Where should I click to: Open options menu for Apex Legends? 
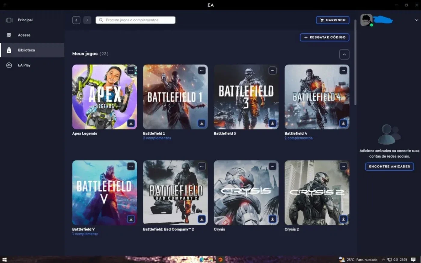tap(131, 71)
